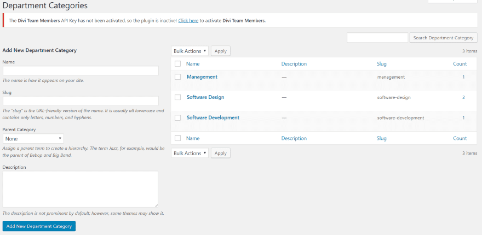This screenshot has height=235, width=482.
Task: Open the Software Design category link
Action: (205, 97)
